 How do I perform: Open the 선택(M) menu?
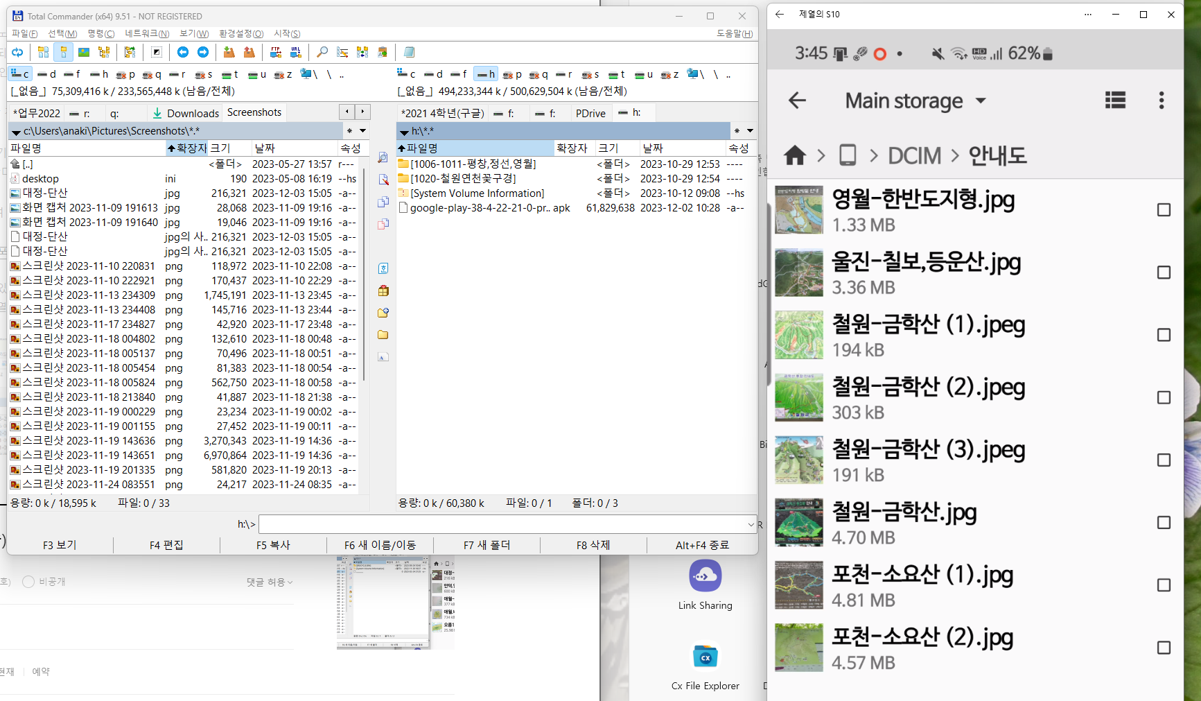(x=62, y=33)
